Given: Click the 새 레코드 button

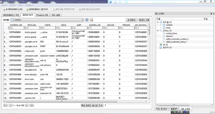Looking at the screenshot, I should coord(131,20).
